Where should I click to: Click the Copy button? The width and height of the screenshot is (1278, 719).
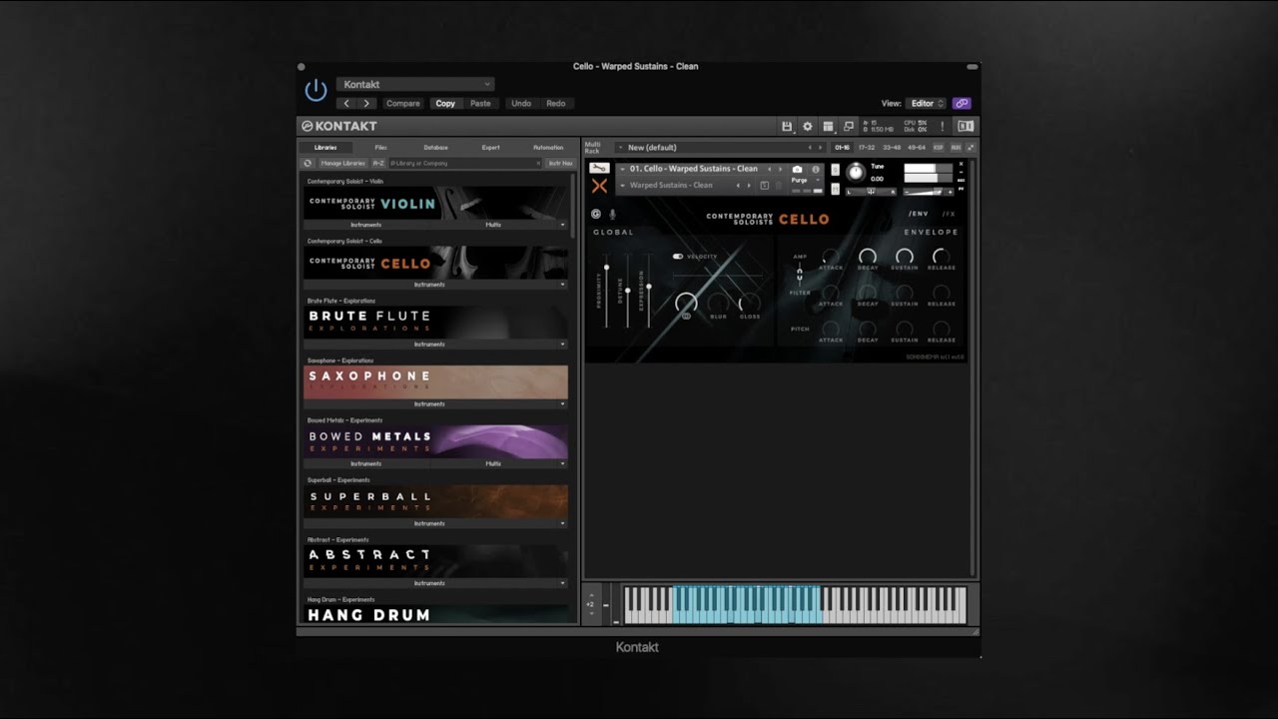pyautogui.click(x=445, y=103)
